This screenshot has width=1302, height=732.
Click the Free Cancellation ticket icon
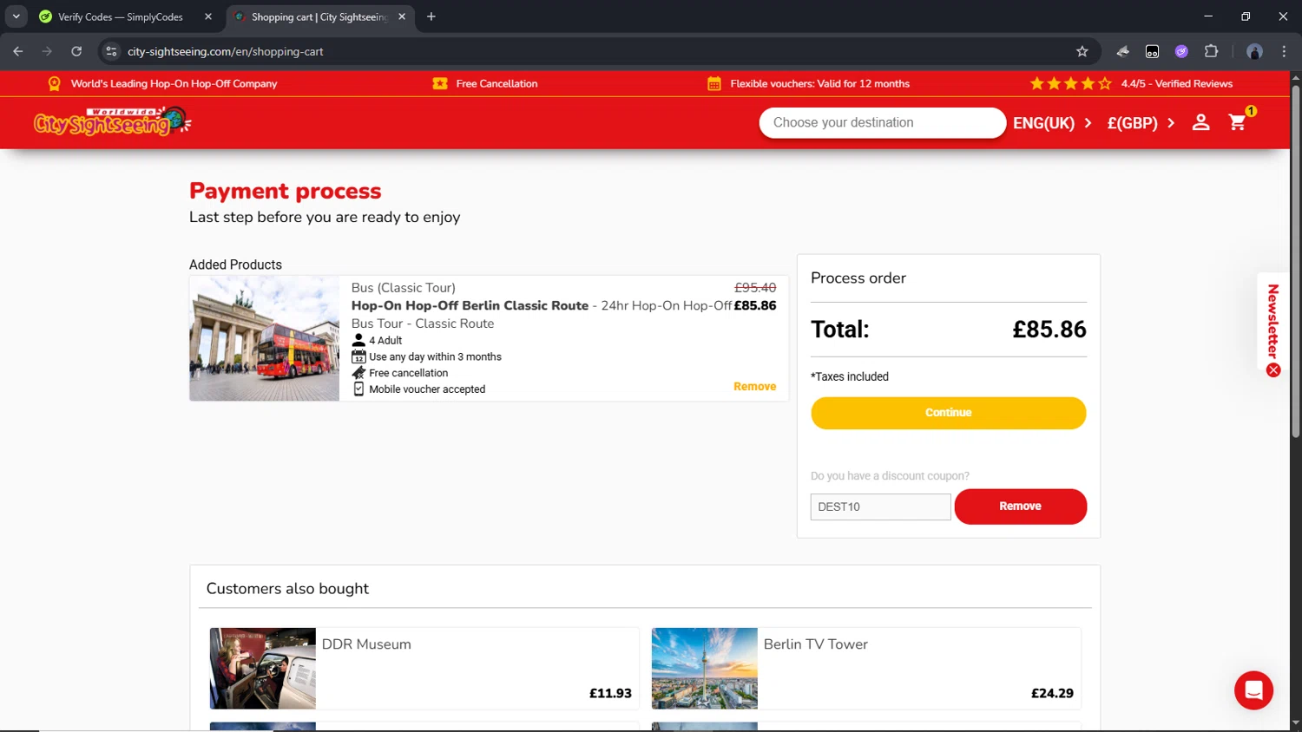point(440,83)
